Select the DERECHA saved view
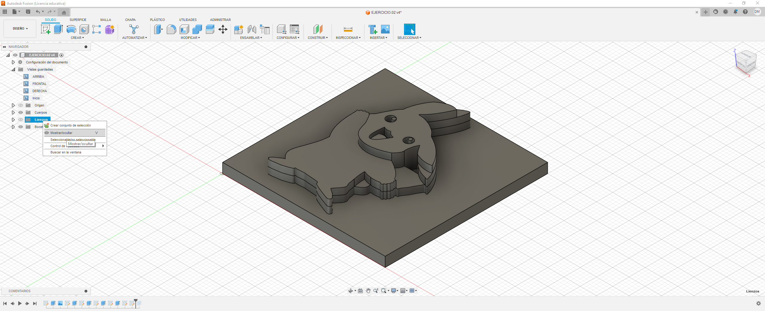The image size is (765, 311). point(39,91)
